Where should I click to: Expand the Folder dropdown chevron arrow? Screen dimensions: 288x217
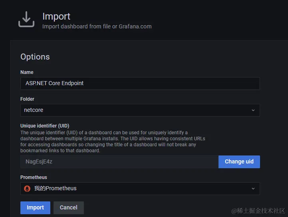coord(253,110)
